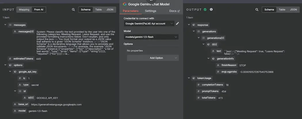Collapse the tokenUsage output node
This screenshot has width=302, height=119.
pos(188,78)
